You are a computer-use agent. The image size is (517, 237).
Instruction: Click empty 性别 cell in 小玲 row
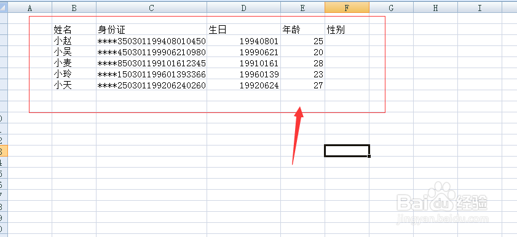(x=347, y=74)
